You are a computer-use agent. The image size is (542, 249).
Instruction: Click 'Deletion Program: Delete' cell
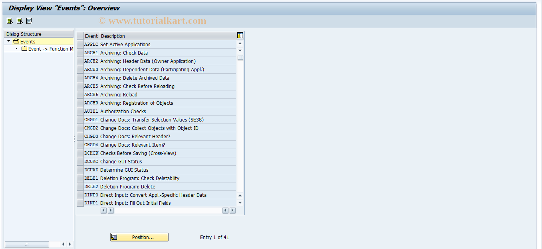coord(168,186)
